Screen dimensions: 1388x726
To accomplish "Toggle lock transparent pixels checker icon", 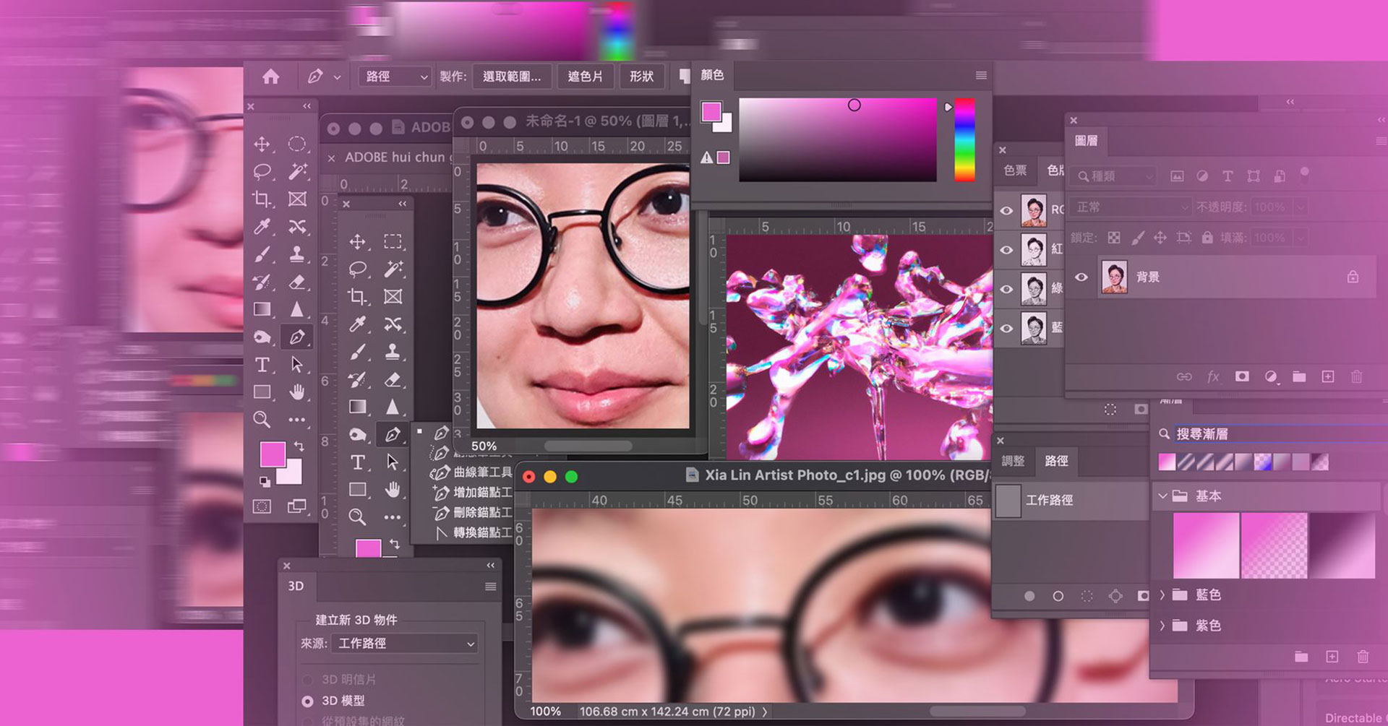I will point(1114,237).
